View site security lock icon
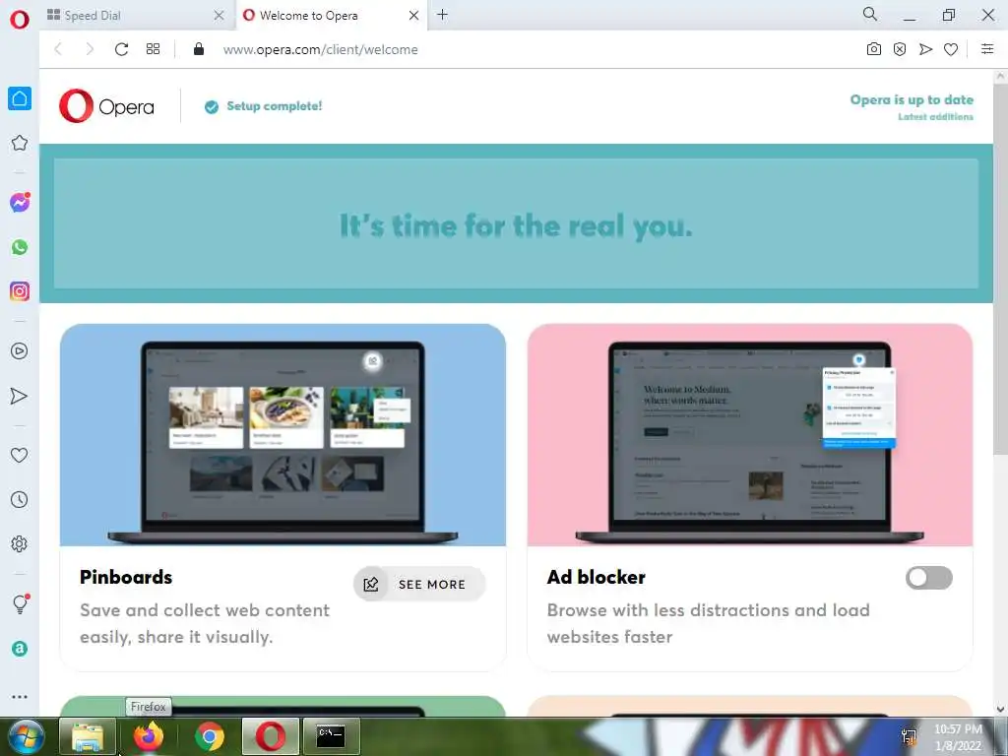Viewport: 1008px width, 756px height. click(199, 49)
